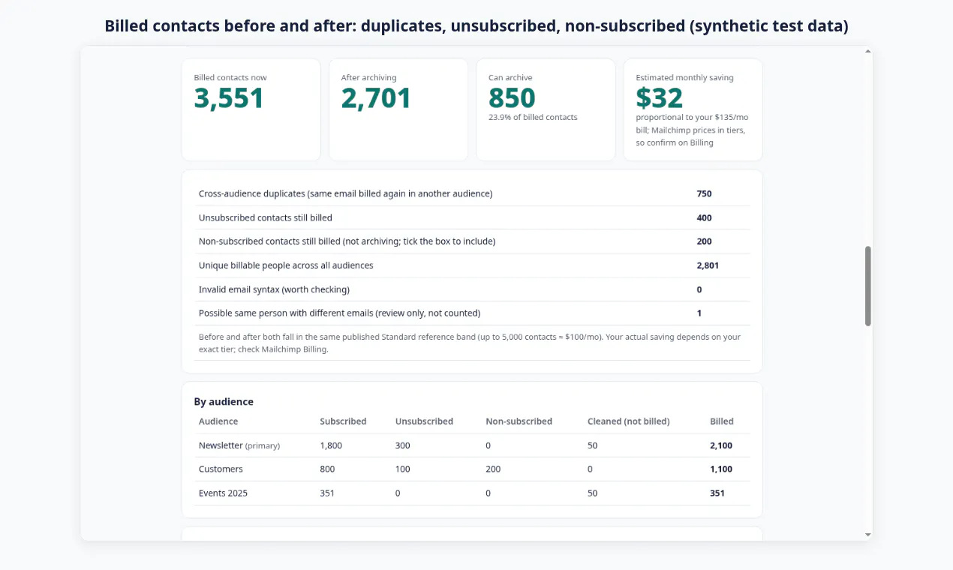Click the vertical scrollbar thumb

[868, 286]
